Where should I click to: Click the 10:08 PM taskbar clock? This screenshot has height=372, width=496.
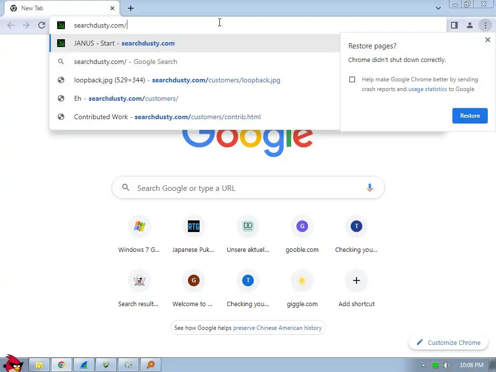pyautogui.click(x=471, y=365)
